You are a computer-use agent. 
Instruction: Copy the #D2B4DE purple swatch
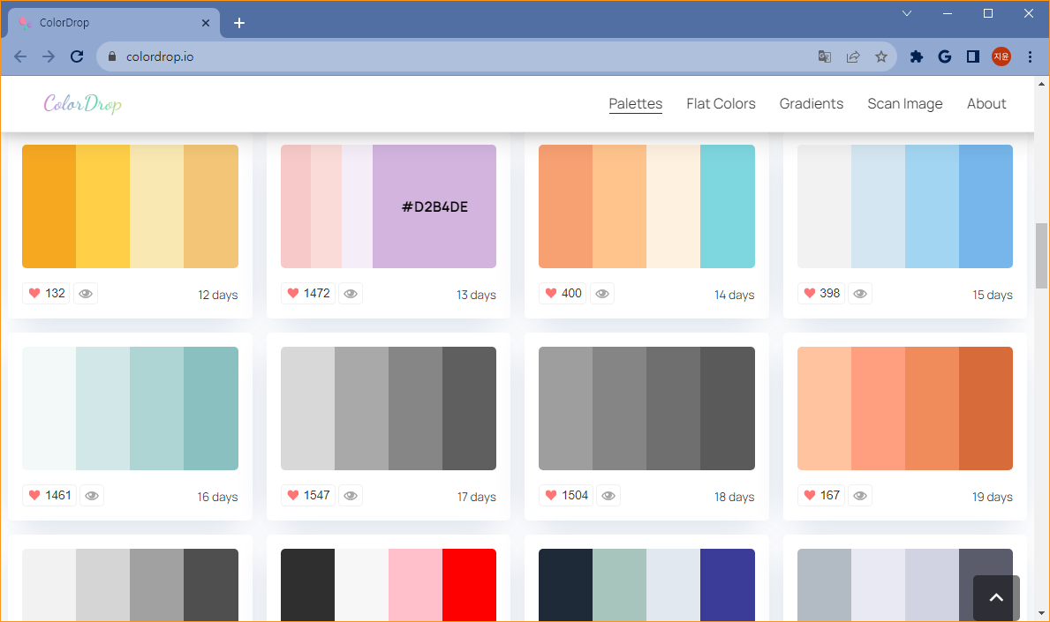(434, 206)
